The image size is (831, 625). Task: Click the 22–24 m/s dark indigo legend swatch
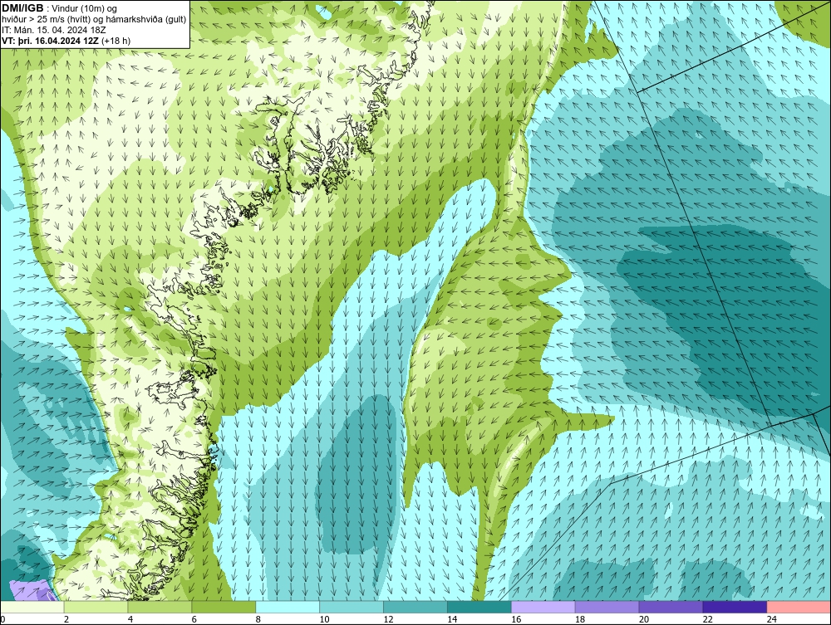pos(735,607)
